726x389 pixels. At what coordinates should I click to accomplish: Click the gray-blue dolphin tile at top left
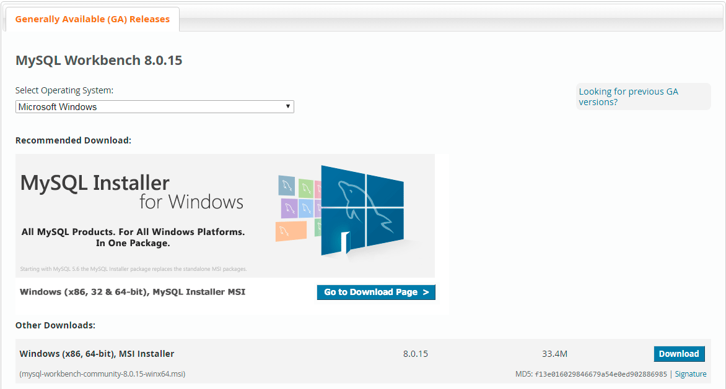click(286, 185)
